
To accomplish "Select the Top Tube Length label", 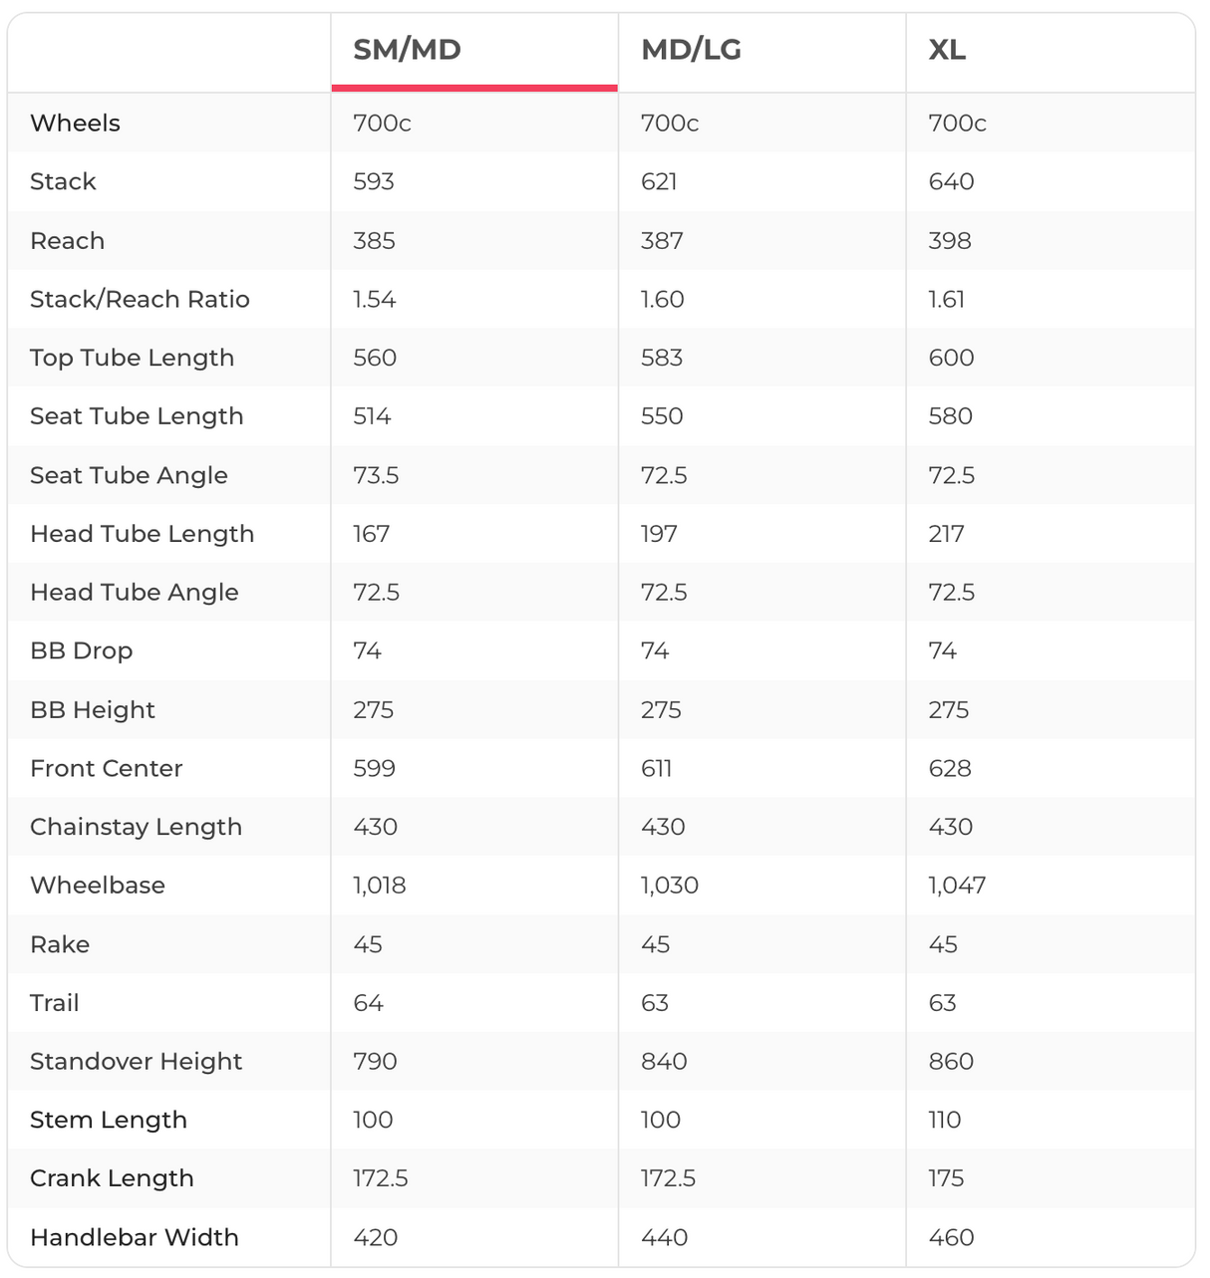I will [132, 359].
